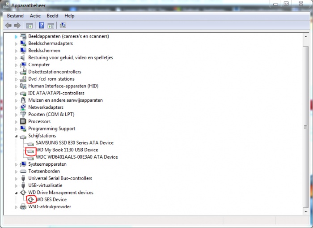The image size is (313, 228).
Task: Expand the Beeldschermen node
Action: pyautogui.click(x=16, y=51)
